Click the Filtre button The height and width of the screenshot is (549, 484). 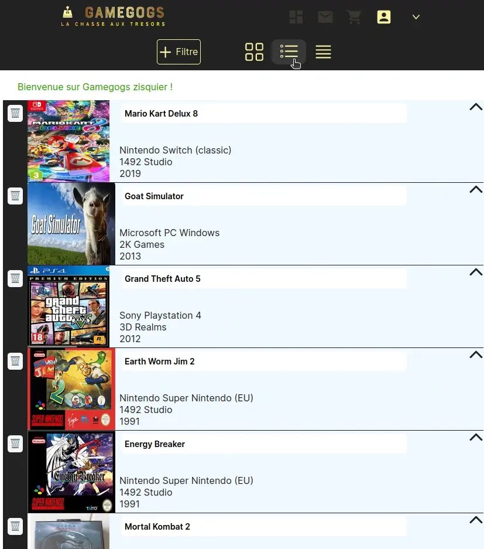(x=179, y=52)
